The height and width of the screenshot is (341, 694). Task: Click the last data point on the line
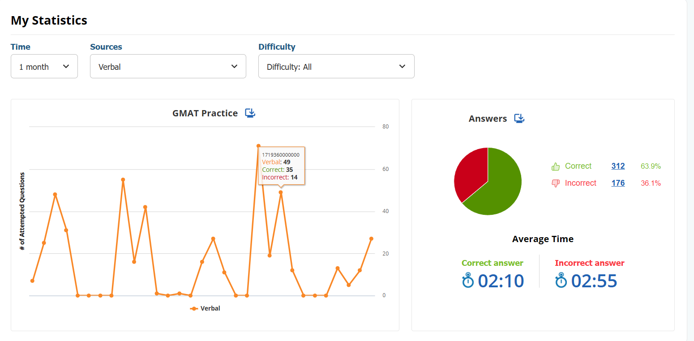tap(371, 239)
